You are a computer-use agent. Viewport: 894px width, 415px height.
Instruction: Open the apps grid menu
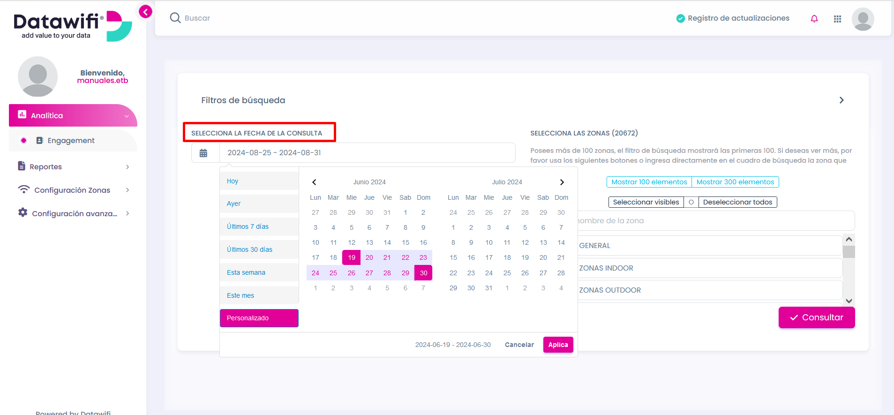click(837, 19)
